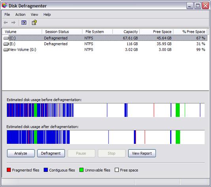Click the 67.61 GB capacity value
211x187 pixels.
130,38
